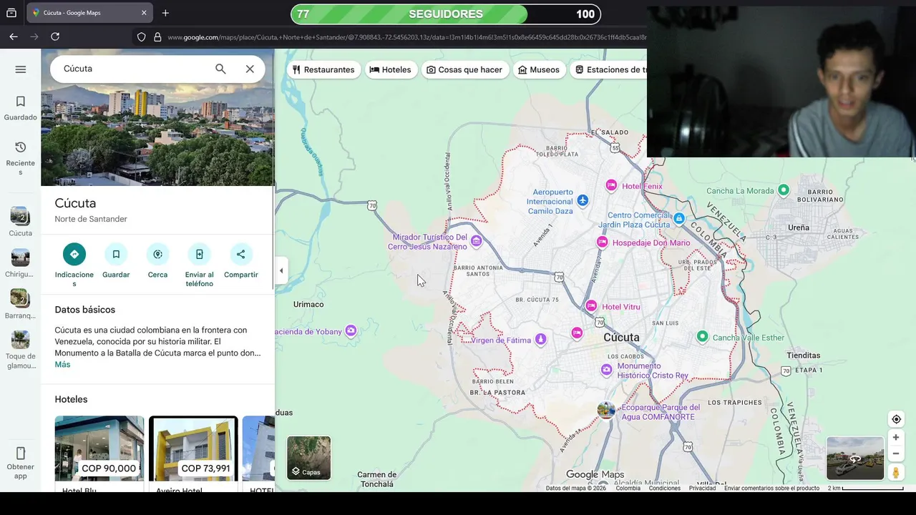Click the Virgen de Fátima pin
Screen dimensions: 916x515
(x=541, y=339)
